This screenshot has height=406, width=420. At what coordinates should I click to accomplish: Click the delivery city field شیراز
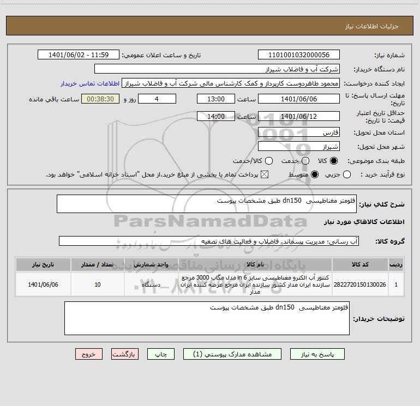click(299, 146)
